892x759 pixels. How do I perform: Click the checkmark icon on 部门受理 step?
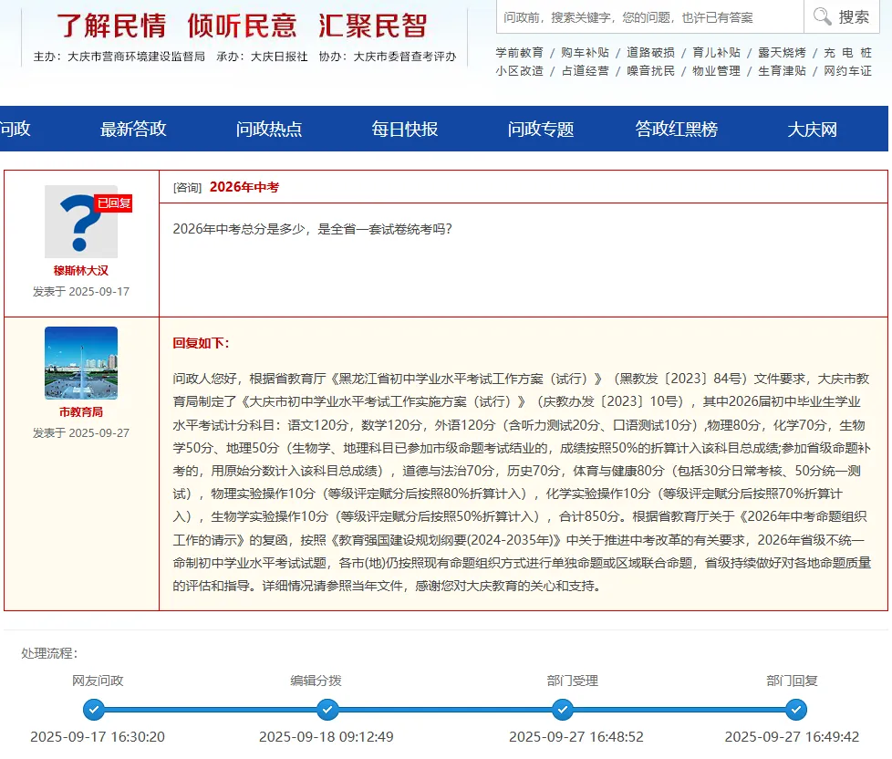[x=561, y=709]
